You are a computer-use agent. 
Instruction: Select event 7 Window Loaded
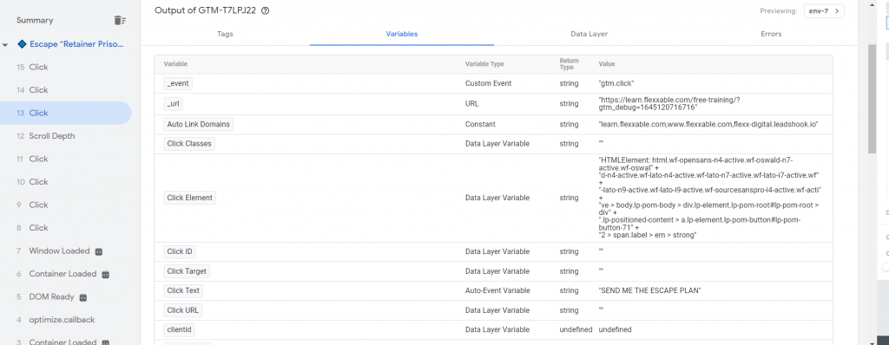pyautogui.click(x=66, y=251)
